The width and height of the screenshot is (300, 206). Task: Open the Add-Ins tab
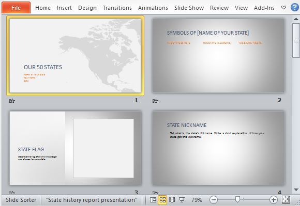(x=264, y=8)
